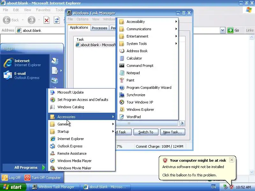Open Task Manager File menu
This screenshot has width=255, height=191.
(x=70, y=19)
